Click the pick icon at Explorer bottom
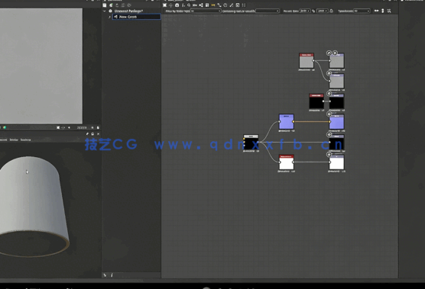Viewport: 425px width, 289px height. coord(105,275)
